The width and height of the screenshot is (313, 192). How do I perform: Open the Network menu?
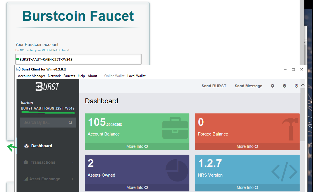click(54, 76)
